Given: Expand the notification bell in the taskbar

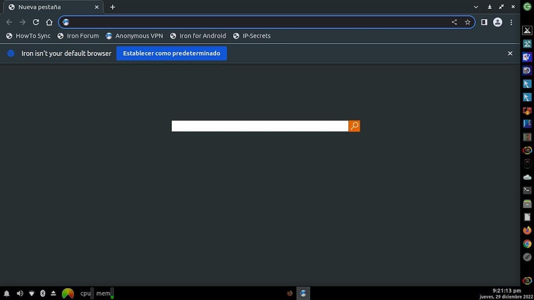Looking at the screenshot, I should [x=7, y=293].
